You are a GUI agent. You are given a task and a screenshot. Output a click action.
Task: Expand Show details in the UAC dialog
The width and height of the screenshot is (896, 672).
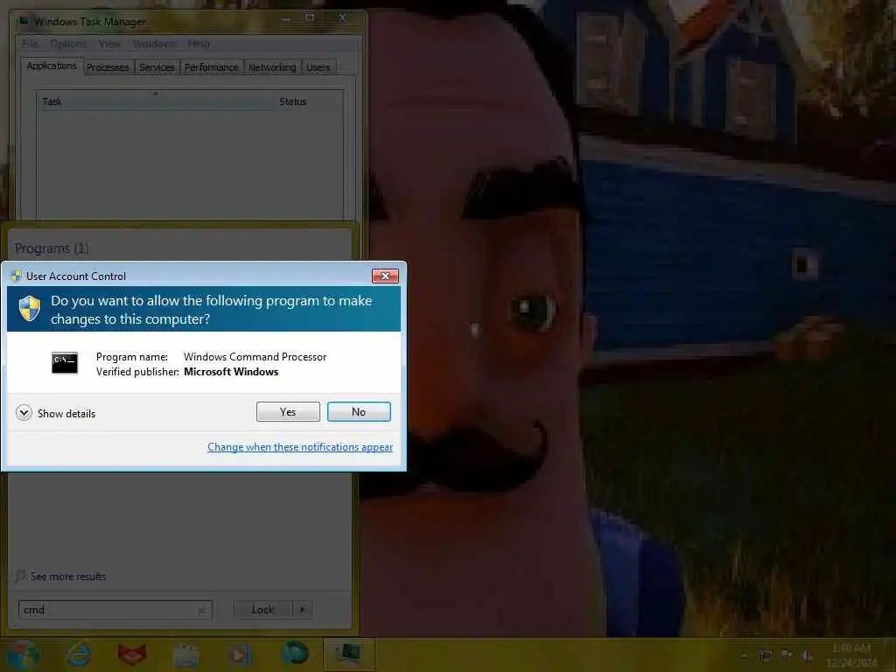point(56,413)
